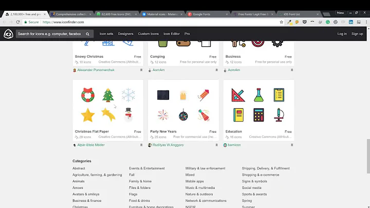Open the Shipping, Delivery, & Fulfillment category

[266, 168]
